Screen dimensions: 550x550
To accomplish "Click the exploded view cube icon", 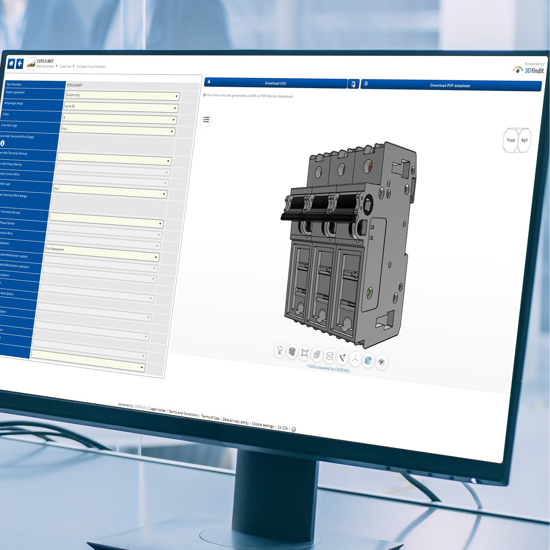I will pos(381,362).
